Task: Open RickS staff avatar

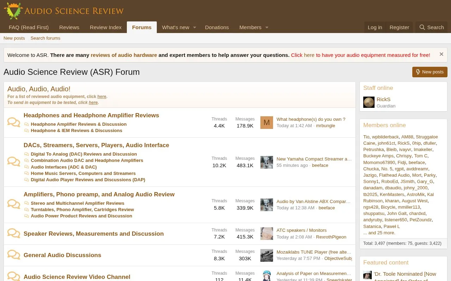Action: (x=369, y=102)
